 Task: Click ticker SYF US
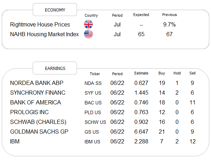[93, 93]
